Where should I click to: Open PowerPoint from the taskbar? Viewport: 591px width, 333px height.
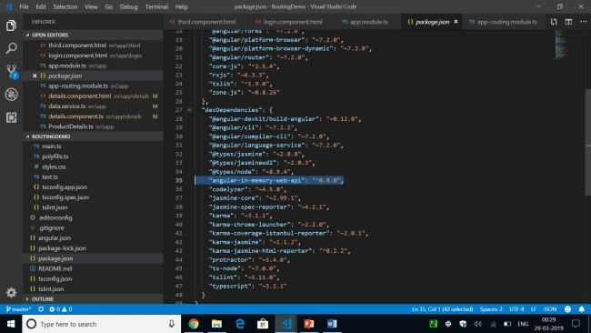[309, 324]
